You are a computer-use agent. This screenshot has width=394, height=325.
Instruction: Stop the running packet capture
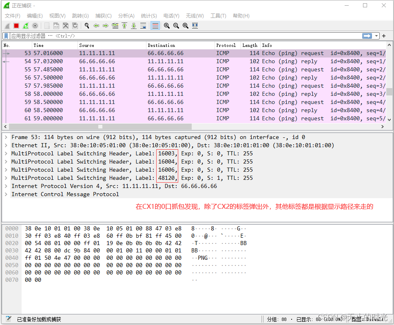click(x=16, y=25)
